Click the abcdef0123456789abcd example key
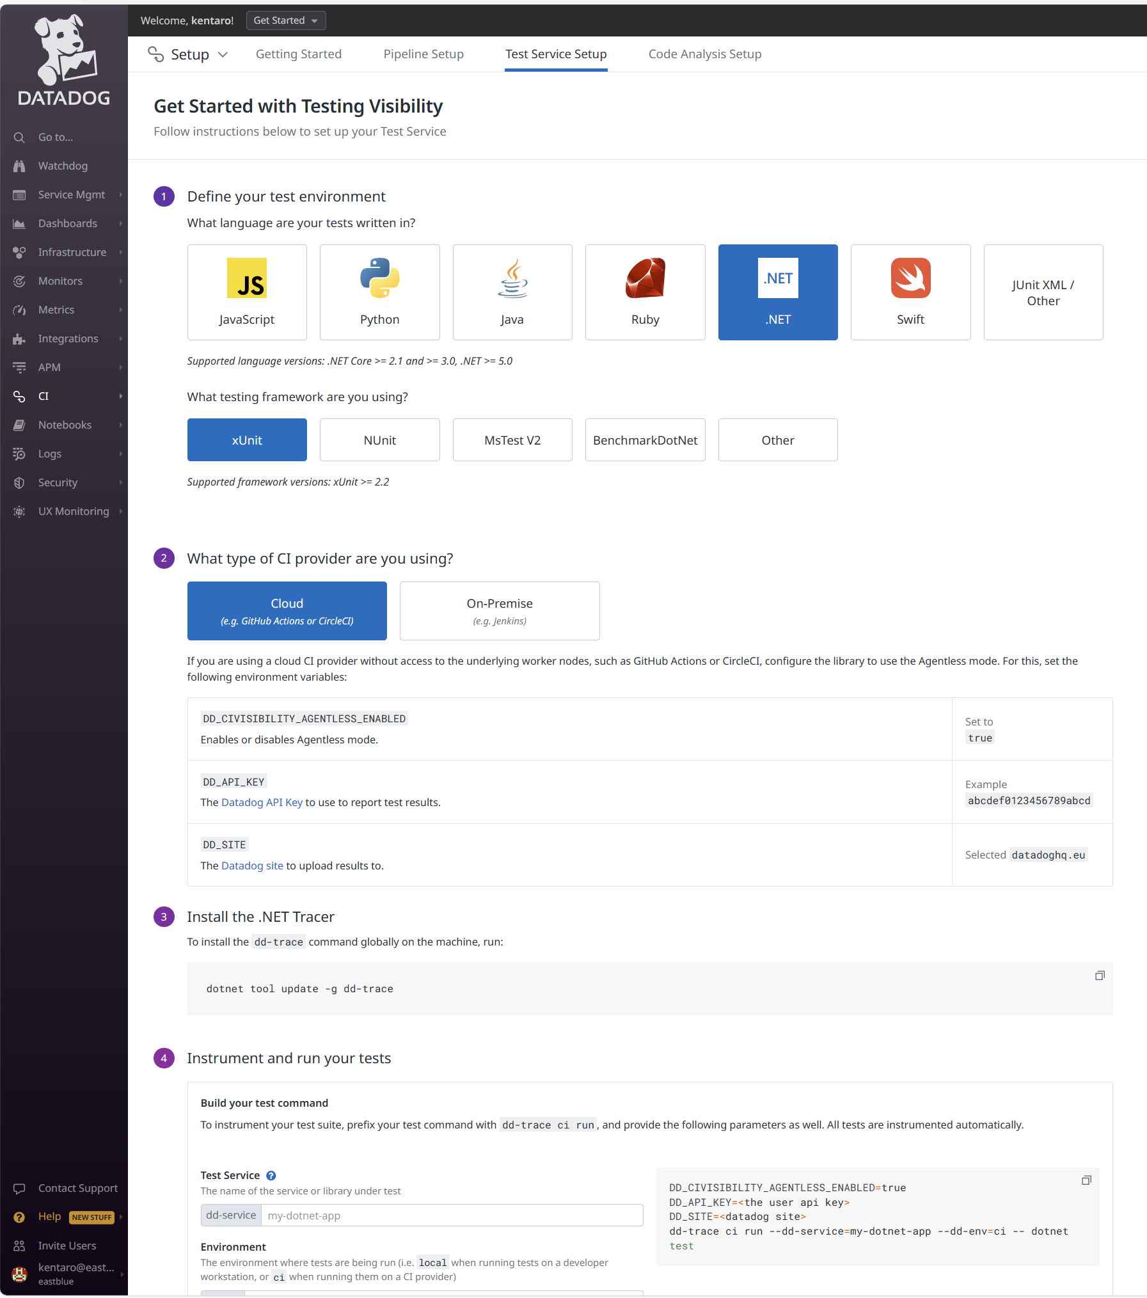 click(x=1029, y=800)
